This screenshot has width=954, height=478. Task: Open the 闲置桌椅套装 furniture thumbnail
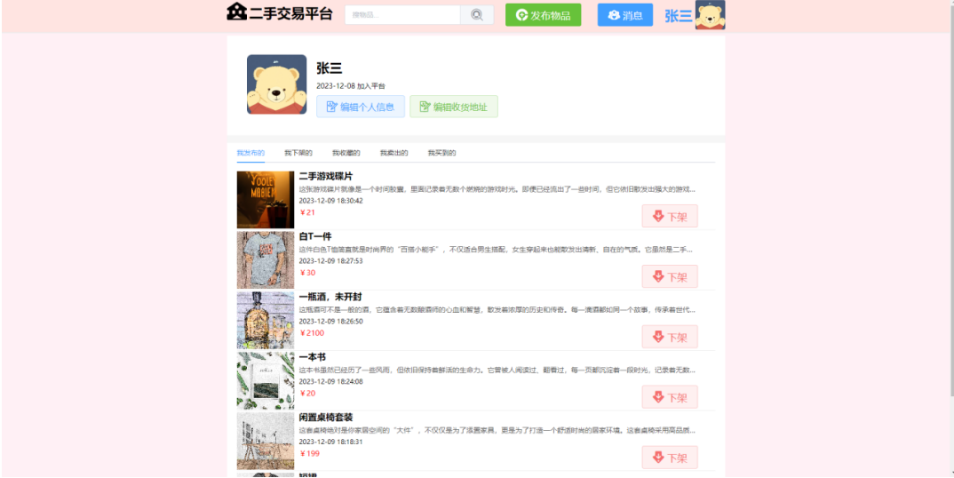(x=266, y=441)
